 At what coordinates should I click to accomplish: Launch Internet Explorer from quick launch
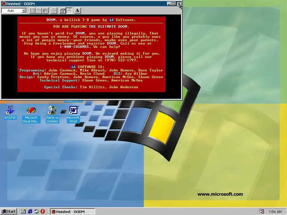pos(30,212)
